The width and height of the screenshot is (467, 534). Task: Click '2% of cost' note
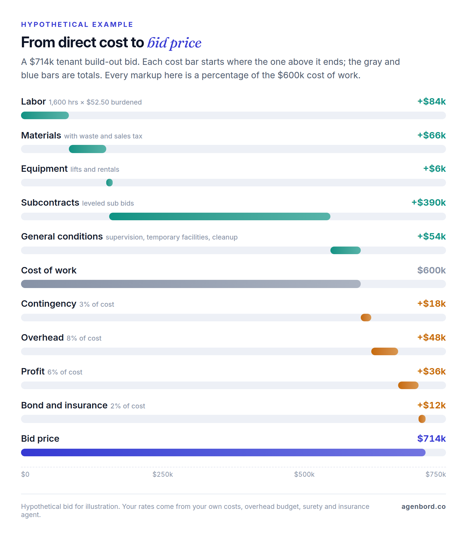[128, 406]
